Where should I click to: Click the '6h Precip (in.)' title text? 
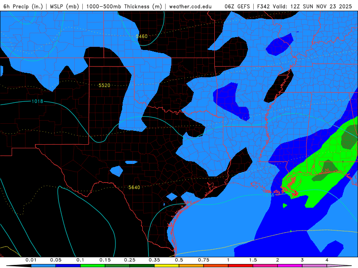[x=23, y=7]
